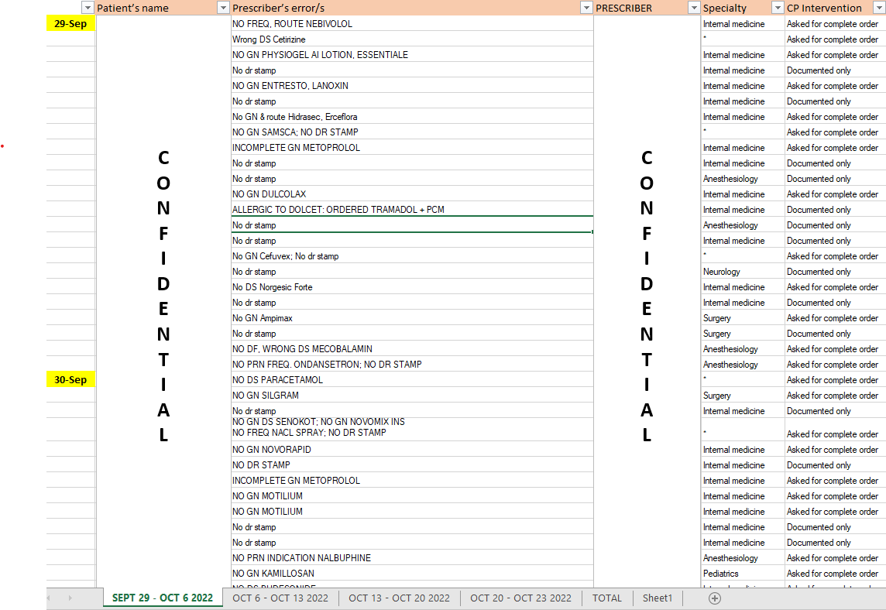Screen dimensions: 886x610
Task: Open the TOTAL sheet tab
Action: [607, 598]
